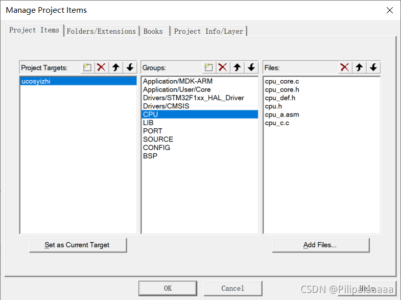This screenshot has width=401, height=300.
Task: Create a new Project Target
Action: tap(87, 67)
